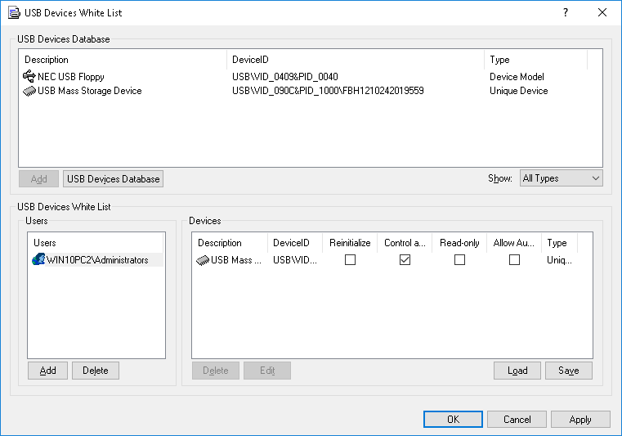Screen dimensions: 622x436
Task: Click the NEC USB Floppy device icon
Action: click(29, 77)
